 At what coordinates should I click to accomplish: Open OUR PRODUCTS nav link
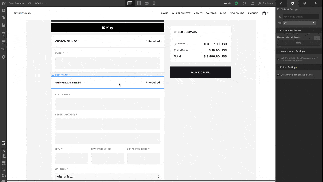point(181,13)
